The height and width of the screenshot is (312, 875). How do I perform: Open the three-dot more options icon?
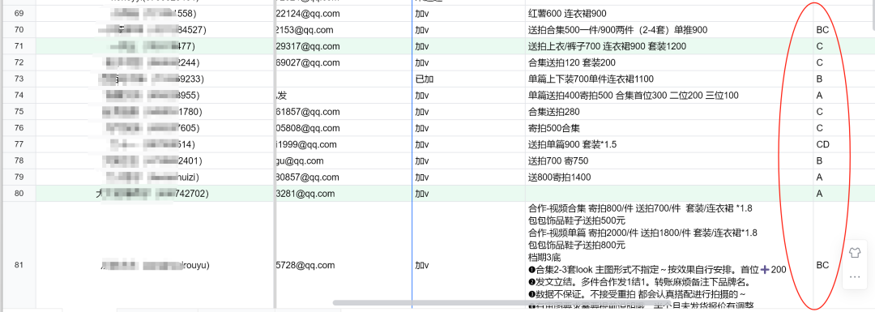tap(854, 277)
